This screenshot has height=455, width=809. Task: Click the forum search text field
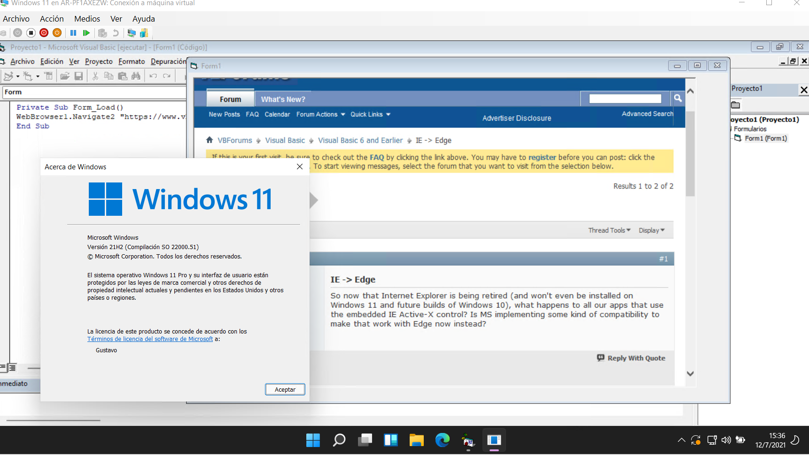click(x=625, y=99)
